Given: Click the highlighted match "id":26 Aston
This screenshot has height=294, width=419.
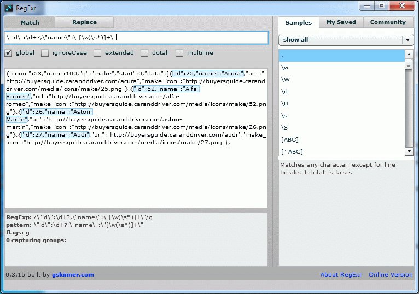Looking at the screenshot, I should [57, 111].
